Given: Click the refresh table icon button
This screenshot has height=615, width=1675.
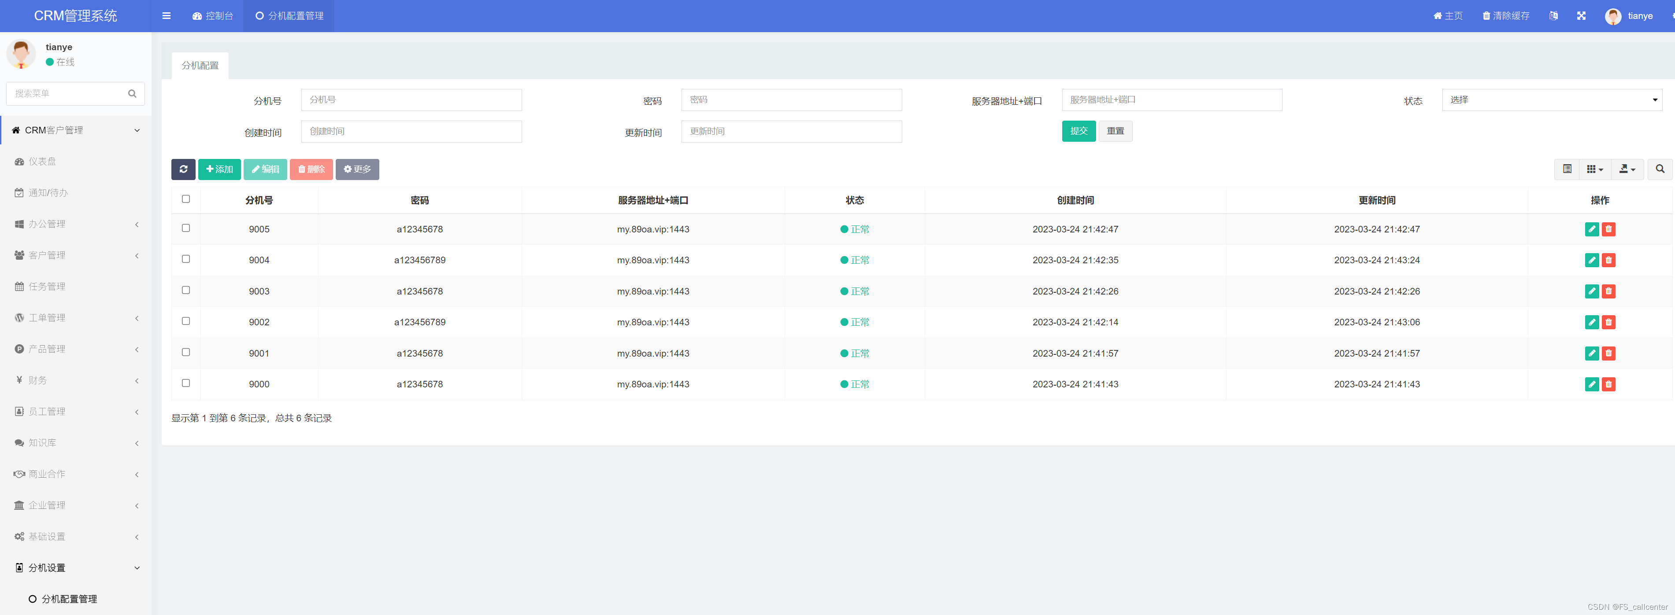Looking at the screenshot, I should click(183, 169).
